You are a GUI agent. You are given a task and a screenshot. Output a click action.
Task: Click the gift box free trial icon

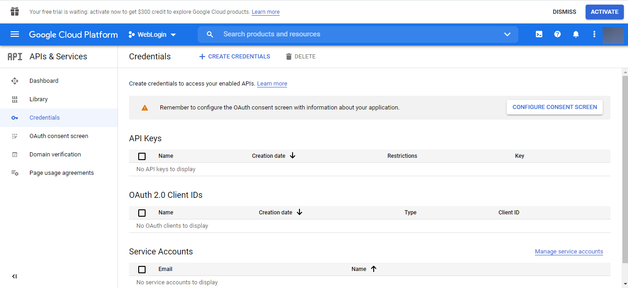15,12
